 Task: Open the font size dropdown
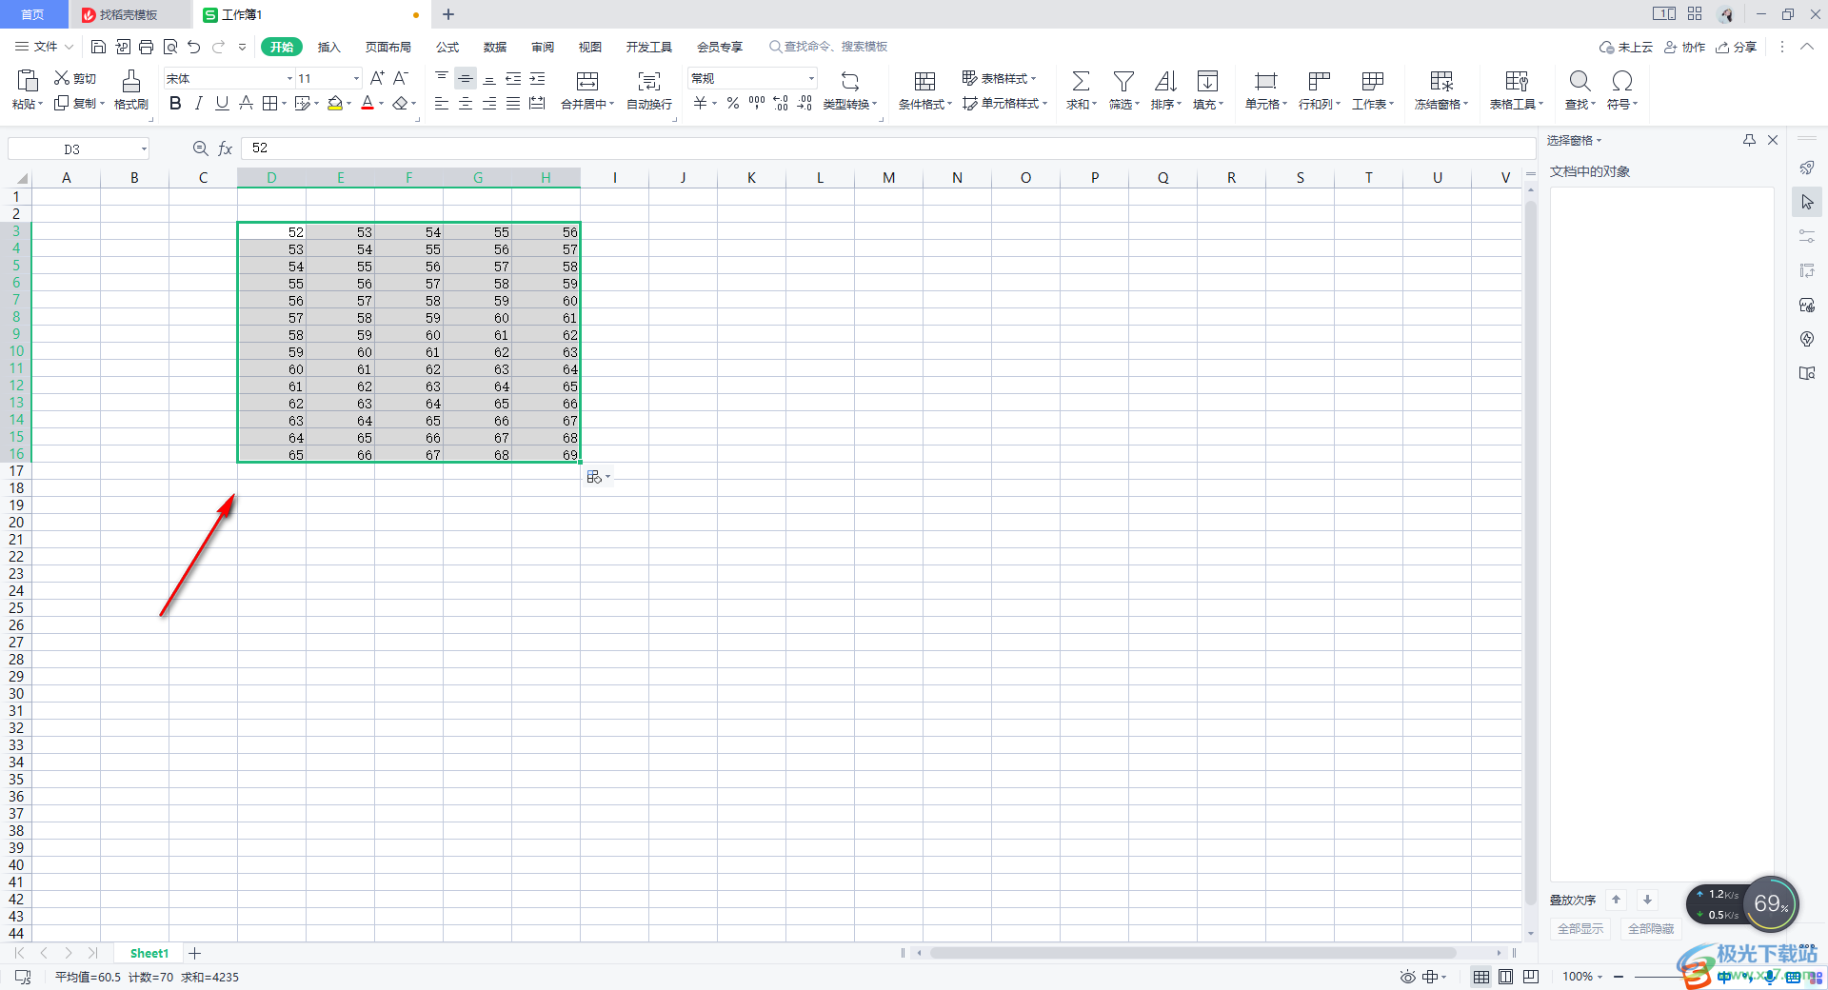click(x=356, y=78)
